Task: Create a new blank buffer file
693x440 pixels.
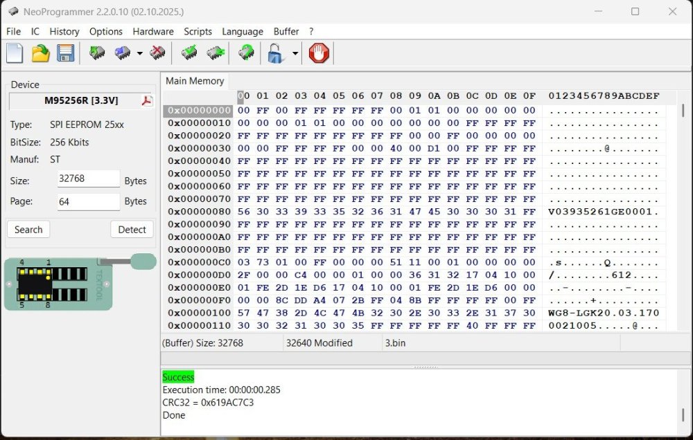Action: pyautogui.click(x=15, y=53)
